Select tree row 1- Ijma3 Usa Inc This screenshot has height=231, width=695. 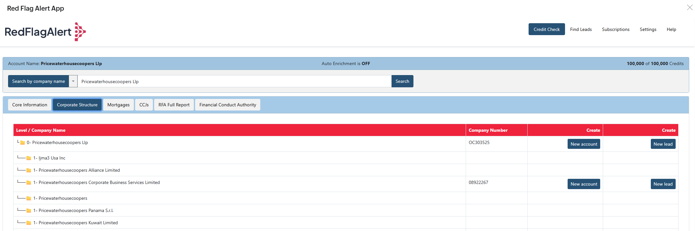pos(346,158)
